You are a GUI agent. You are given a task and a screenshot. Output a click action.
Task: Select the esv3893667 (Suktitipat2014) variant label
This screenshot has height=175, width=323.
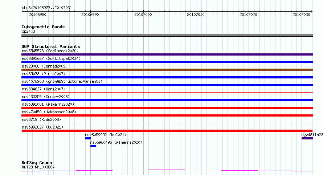tap(51, 58)
